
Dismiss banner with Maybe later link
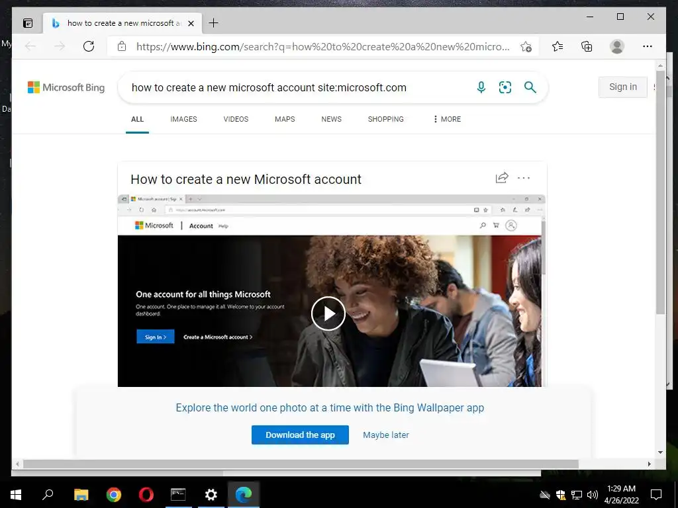386,435
